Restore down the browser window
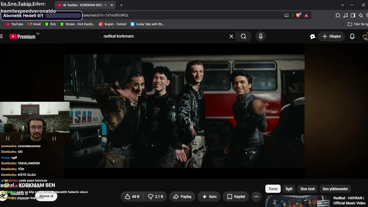This screenshot has width=368, height=207. click(363, 5)
